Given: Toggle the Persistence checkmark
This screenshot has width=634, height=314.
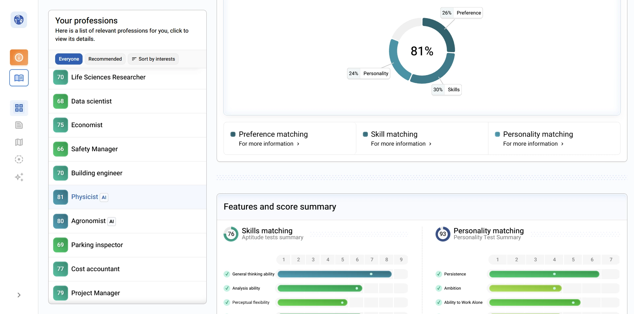Looking at the screenshot, I should 439,274.
